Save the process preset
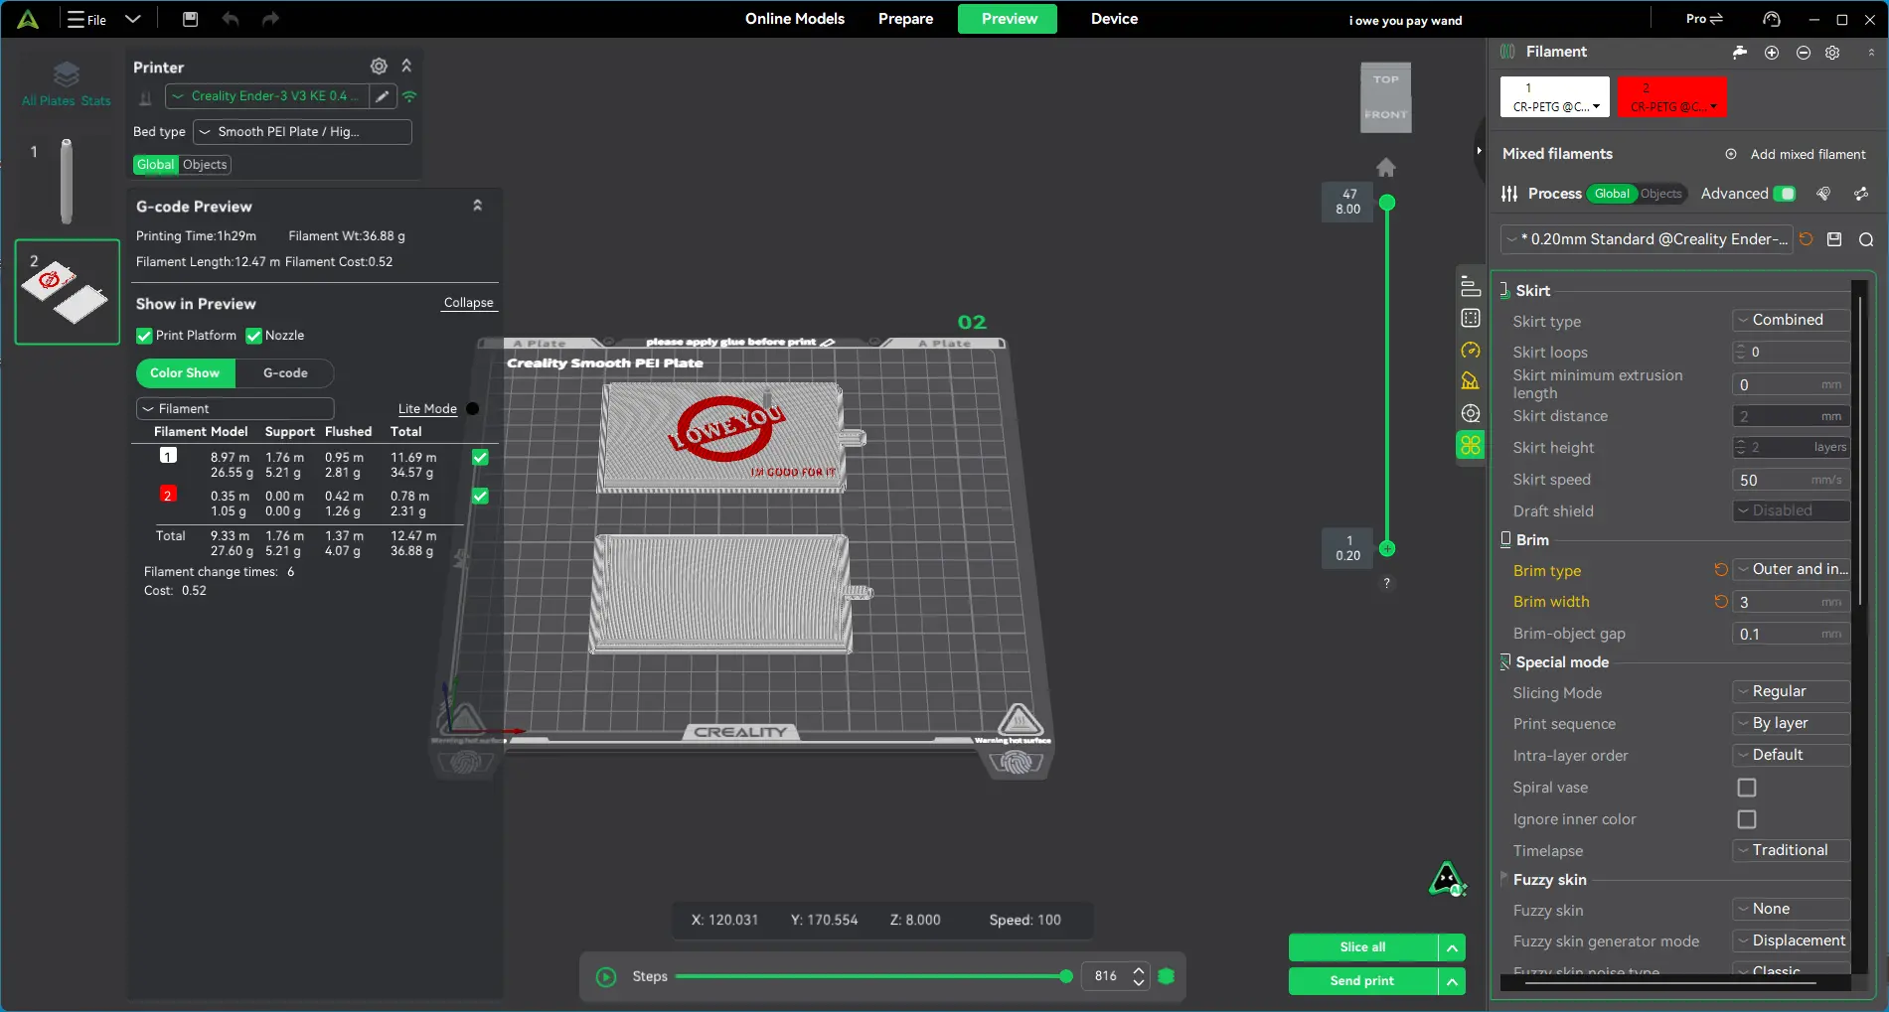The image size is (1889, 1012). [1835, 239]
